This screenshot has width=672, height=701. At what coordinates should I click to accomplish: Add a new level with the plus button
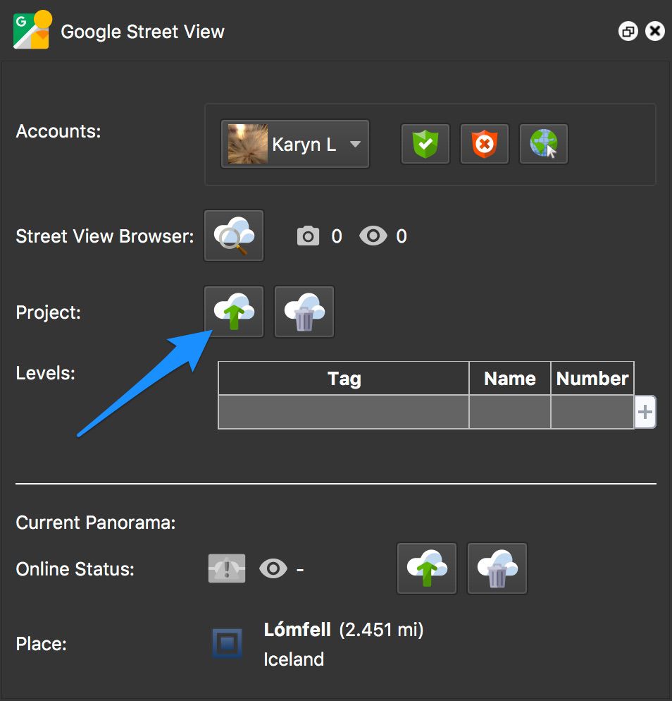pyautogui.click(x=645, y=412)
